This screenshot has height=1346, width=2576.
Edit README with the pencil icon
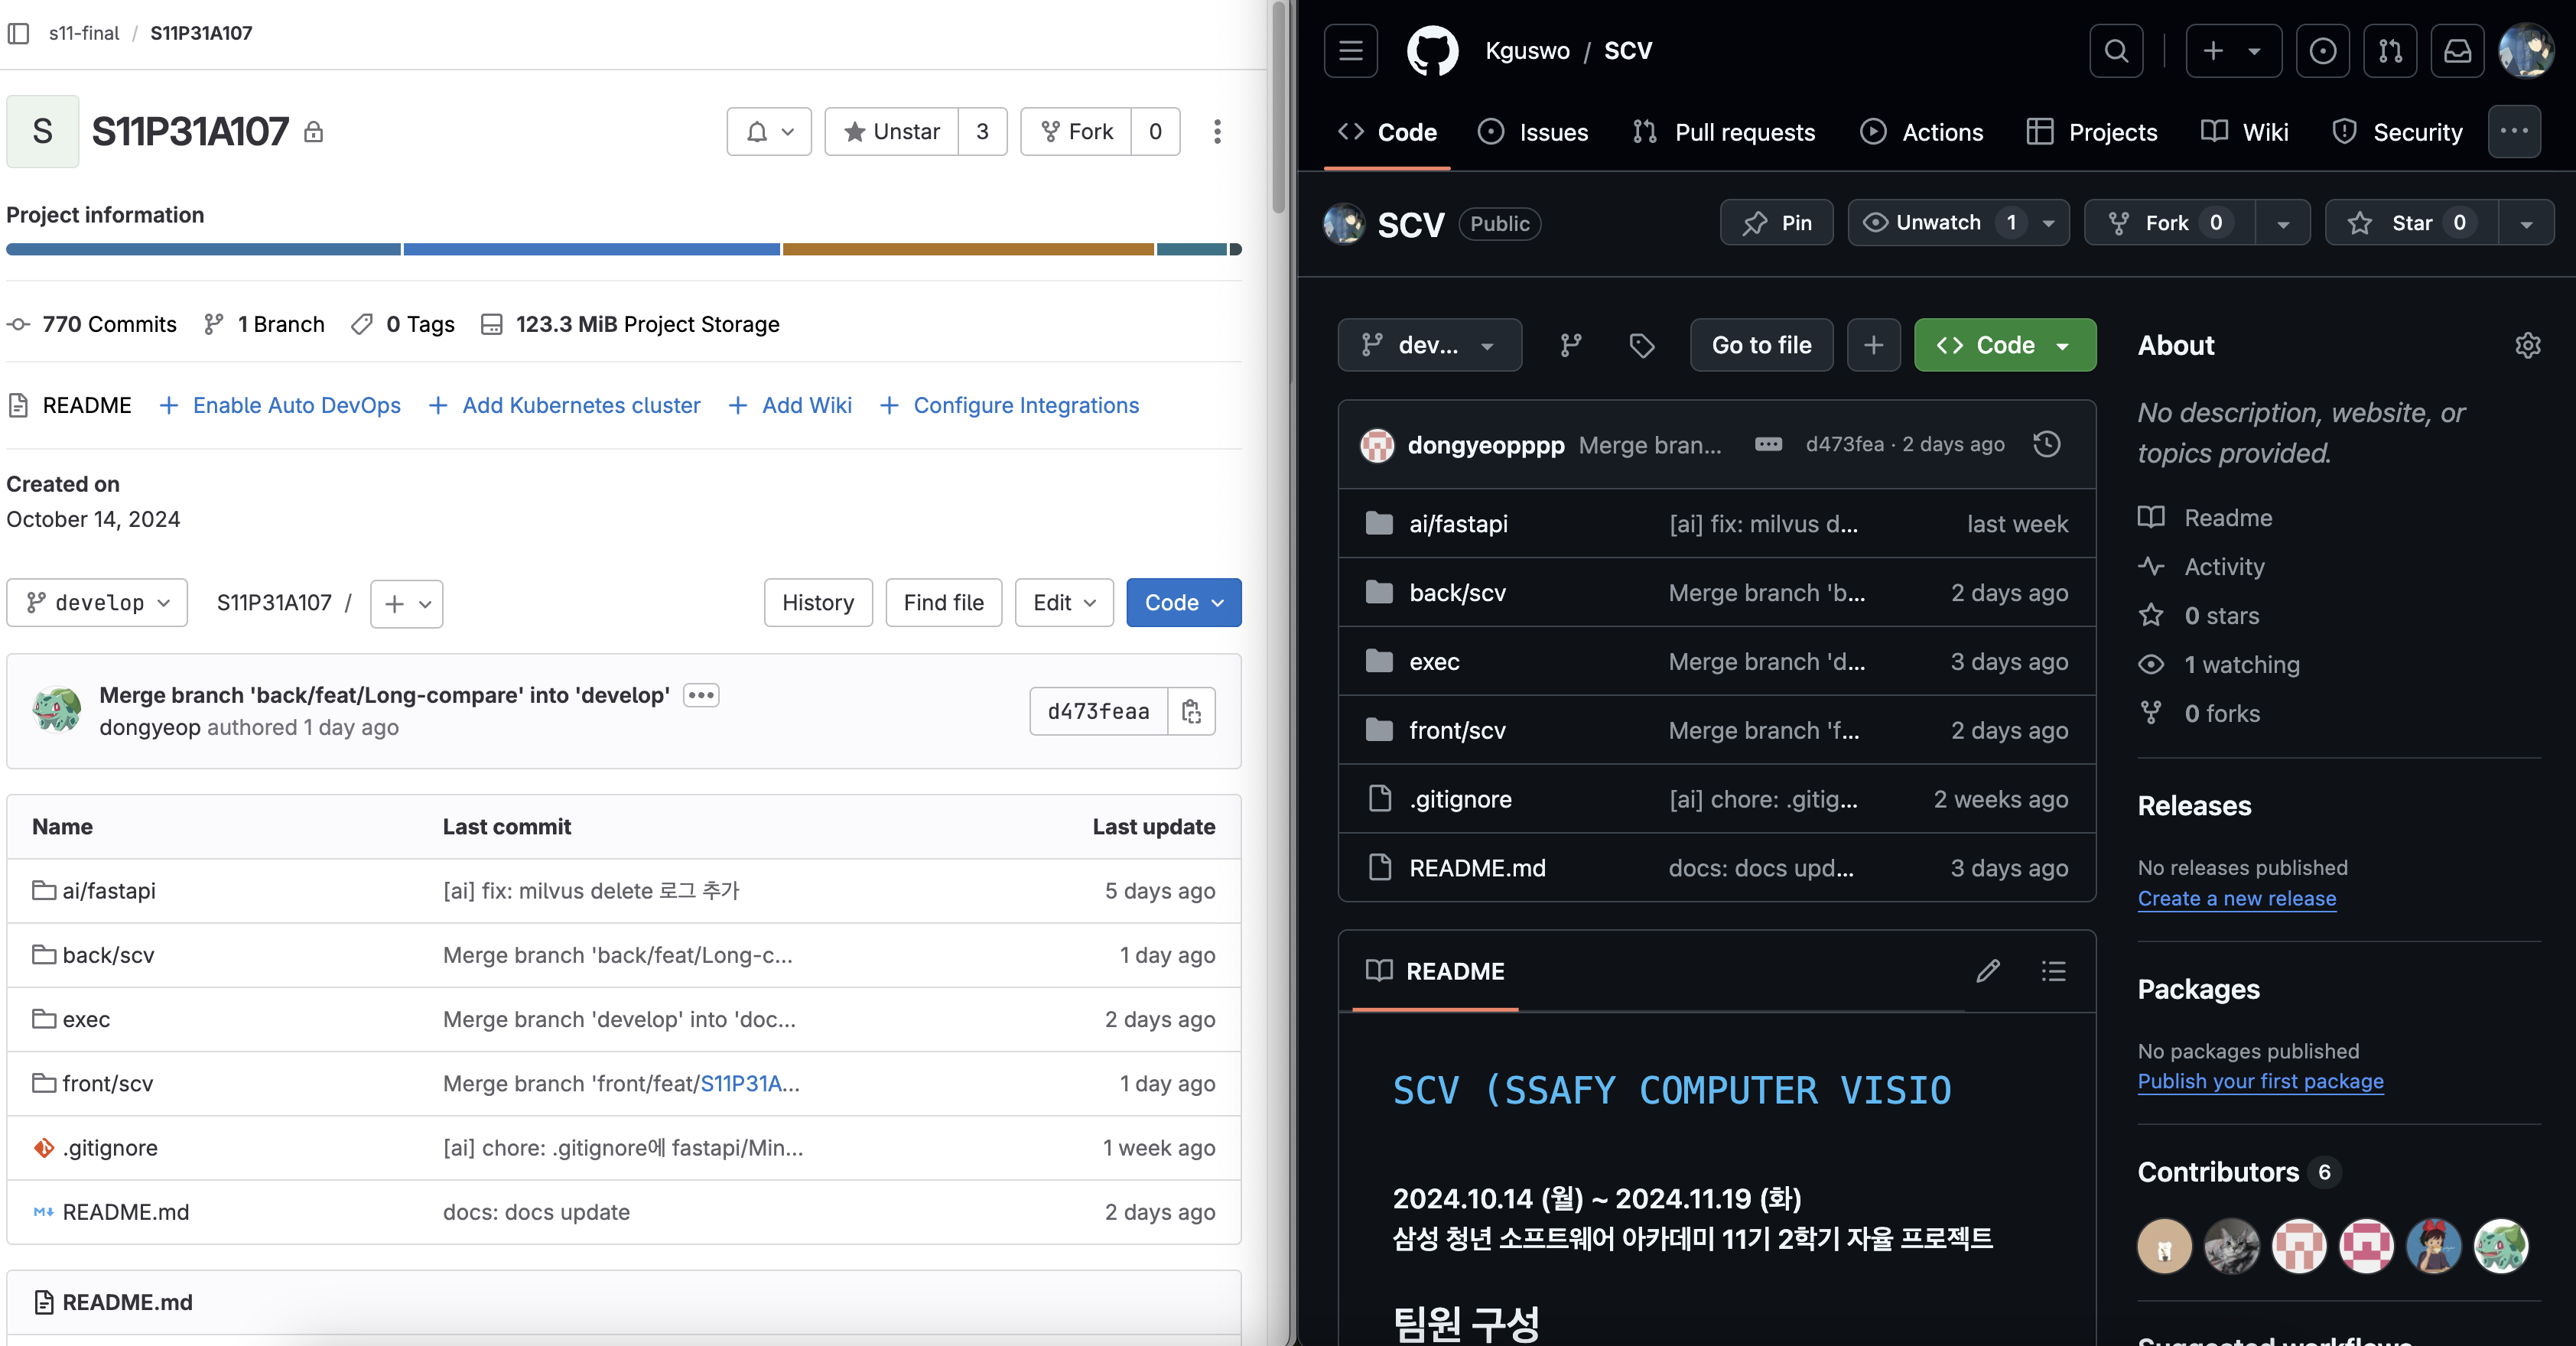(x=1988, y=971)
